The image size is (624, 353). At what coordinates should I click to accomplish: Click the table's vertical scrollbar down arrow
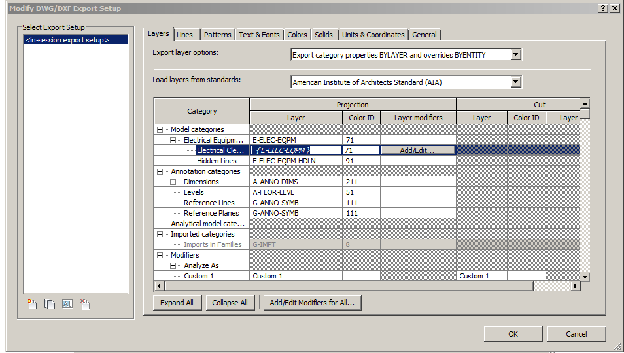click(585, 277)
